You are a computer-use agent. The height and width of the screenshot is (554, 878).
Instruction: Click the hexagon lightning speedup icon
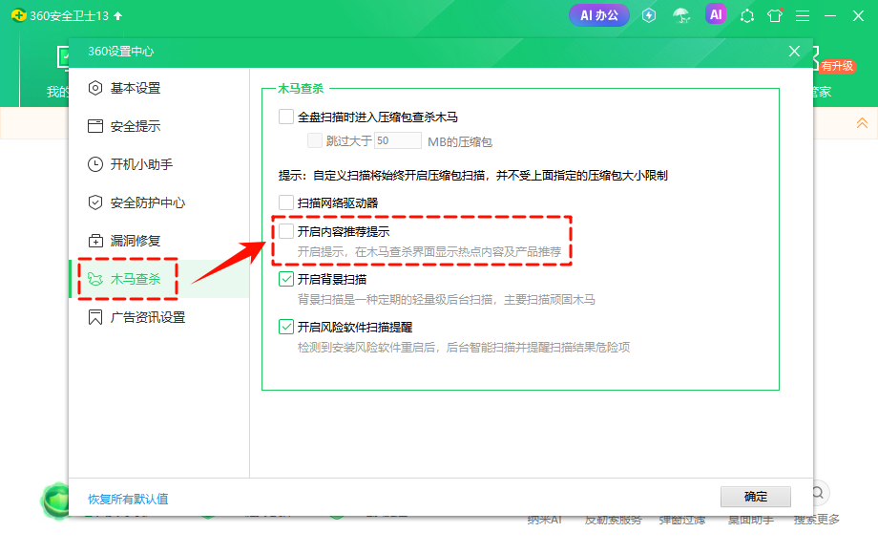pos(648,14)
